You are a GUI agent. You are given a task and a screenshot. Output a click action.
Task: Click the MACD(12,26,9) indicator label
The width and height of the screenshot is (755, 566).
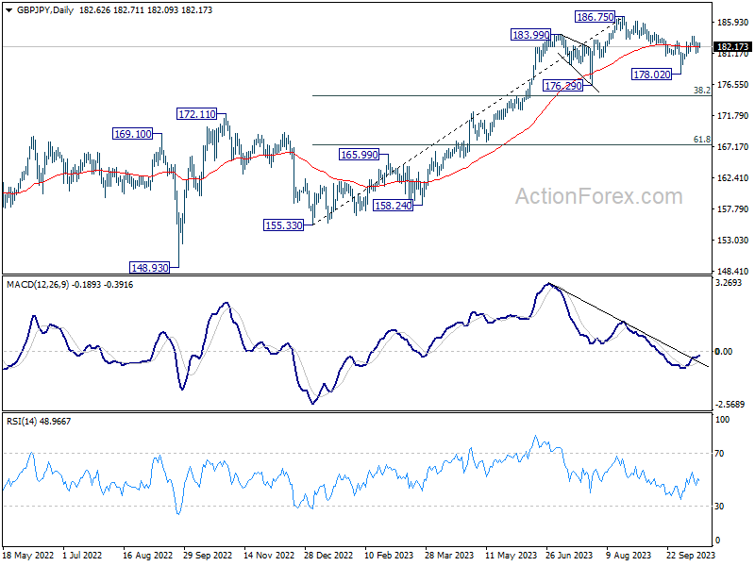[39, 285]
